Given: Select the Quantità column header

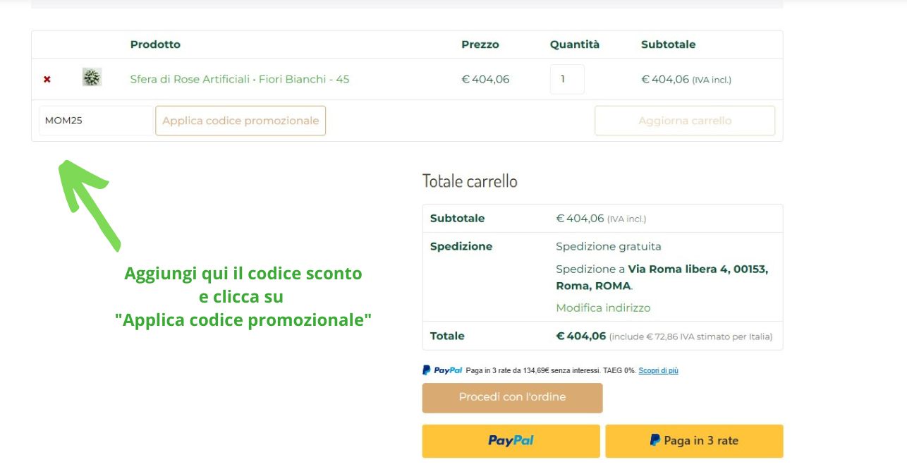Looking at the screenshot, I should coord(575,44).
